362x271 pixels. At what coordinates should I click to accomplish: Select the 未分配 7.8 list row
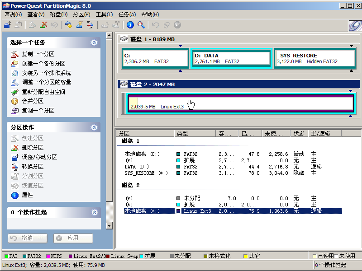233,198
